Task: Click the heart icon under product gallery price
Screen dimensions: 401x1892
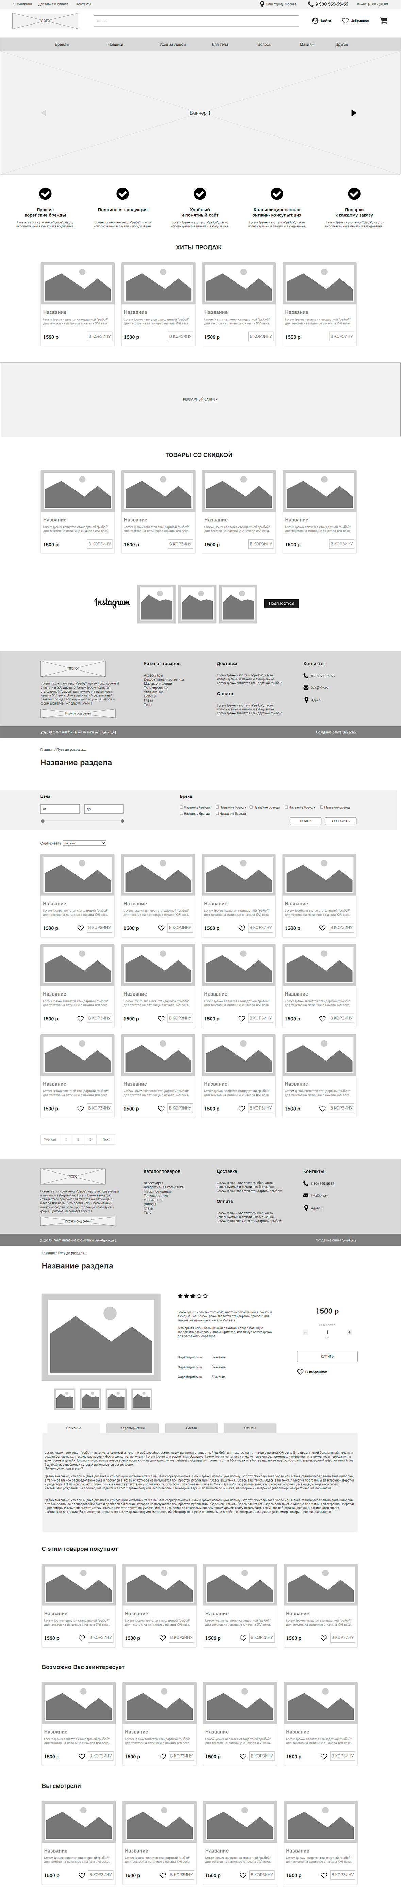Action: 300,1372
